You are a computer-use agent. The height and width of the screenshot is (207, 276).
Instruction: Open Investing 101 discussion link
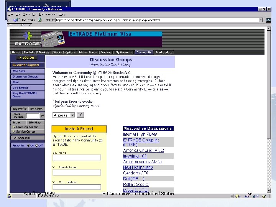[x=135, y=156]
